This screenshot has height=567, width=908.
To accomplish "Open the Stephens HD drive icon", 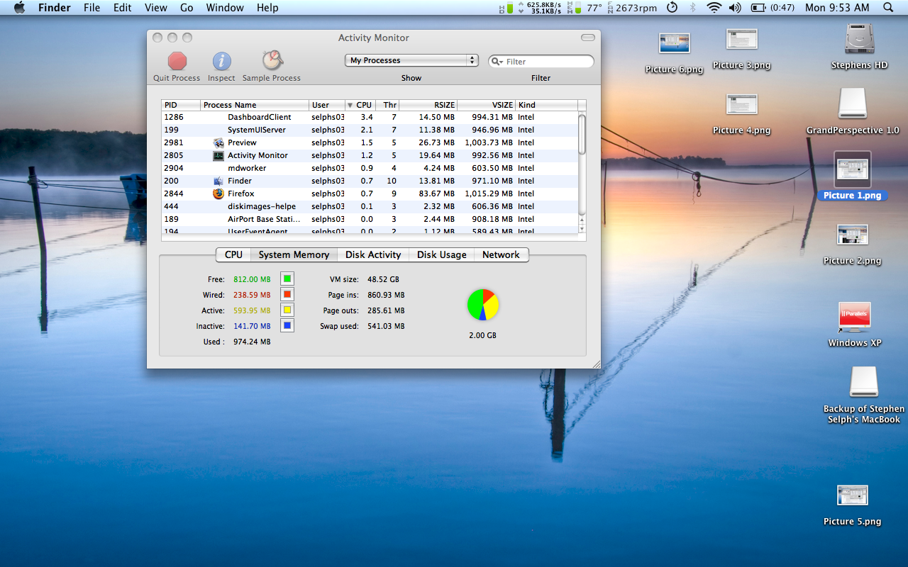I will [859, 40].
